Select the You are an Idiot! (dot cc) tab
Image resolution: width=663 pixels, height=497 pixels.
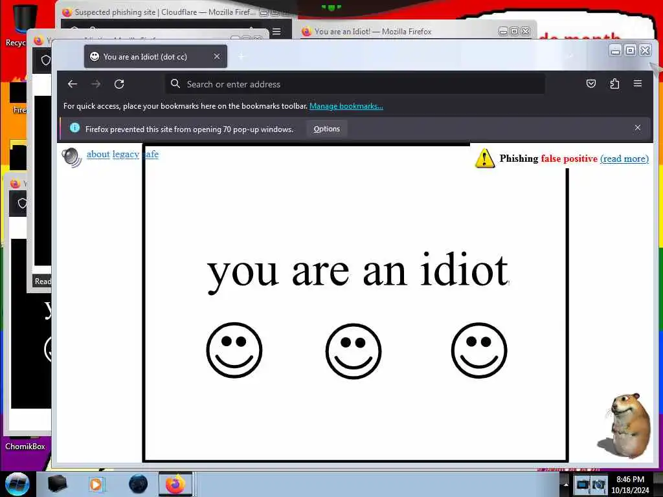click(x=155, y=57)
